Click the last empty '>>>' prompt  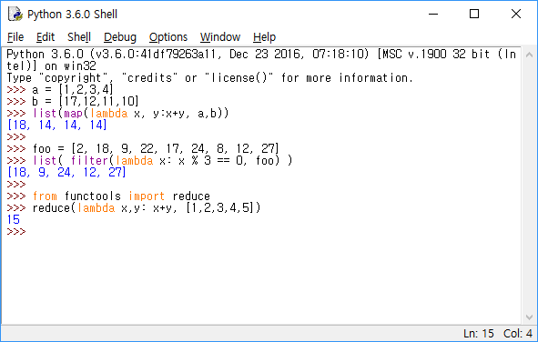coord(16,232)
